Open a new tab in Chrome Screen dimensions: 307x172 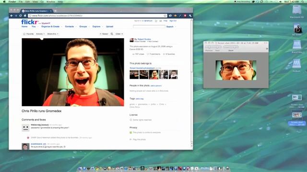click(56, 11)
